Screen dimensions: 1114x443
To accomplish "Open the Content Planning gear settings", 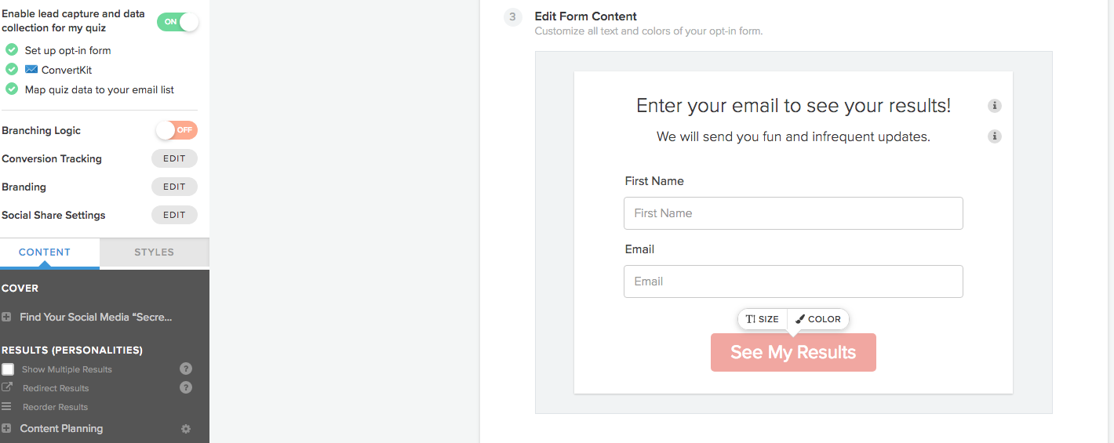I will (x=186, y=429).
